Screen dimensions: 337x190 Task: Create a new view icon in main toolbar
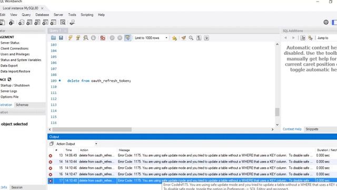click(x=37, y=22)
